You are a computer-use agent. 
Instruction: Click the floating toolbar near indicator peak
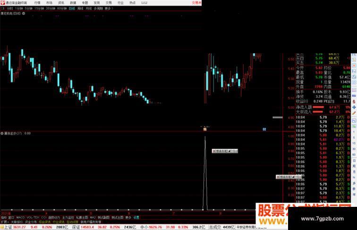[225, 151]
